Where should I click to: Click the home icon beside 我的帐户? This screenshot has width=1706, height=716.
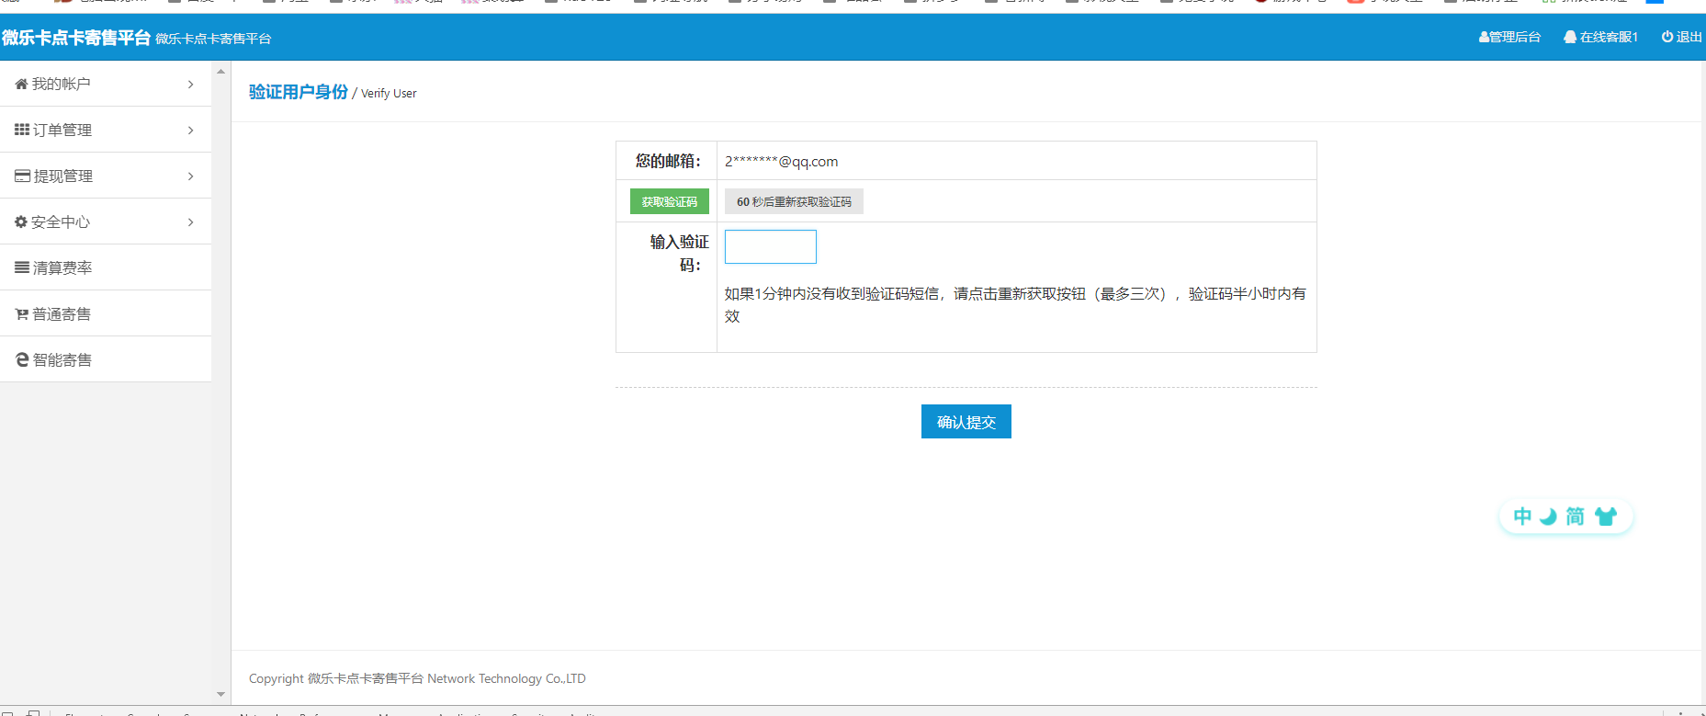(x=21, y=84)
